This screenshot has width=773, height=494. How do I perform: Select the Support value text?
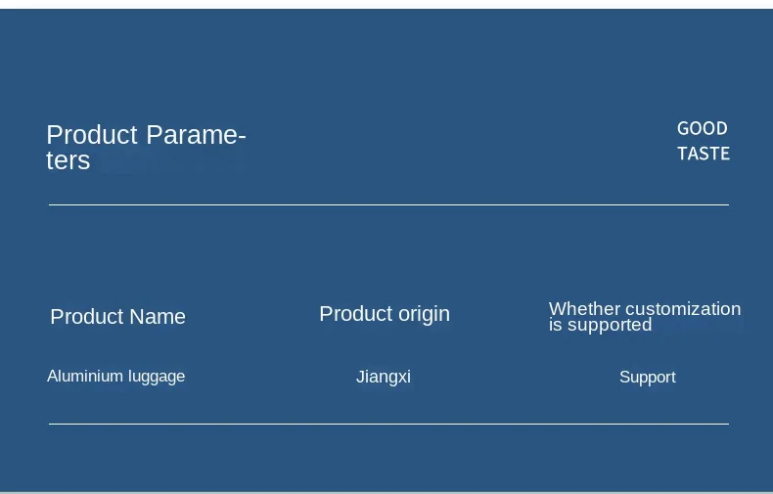point(648,378)
